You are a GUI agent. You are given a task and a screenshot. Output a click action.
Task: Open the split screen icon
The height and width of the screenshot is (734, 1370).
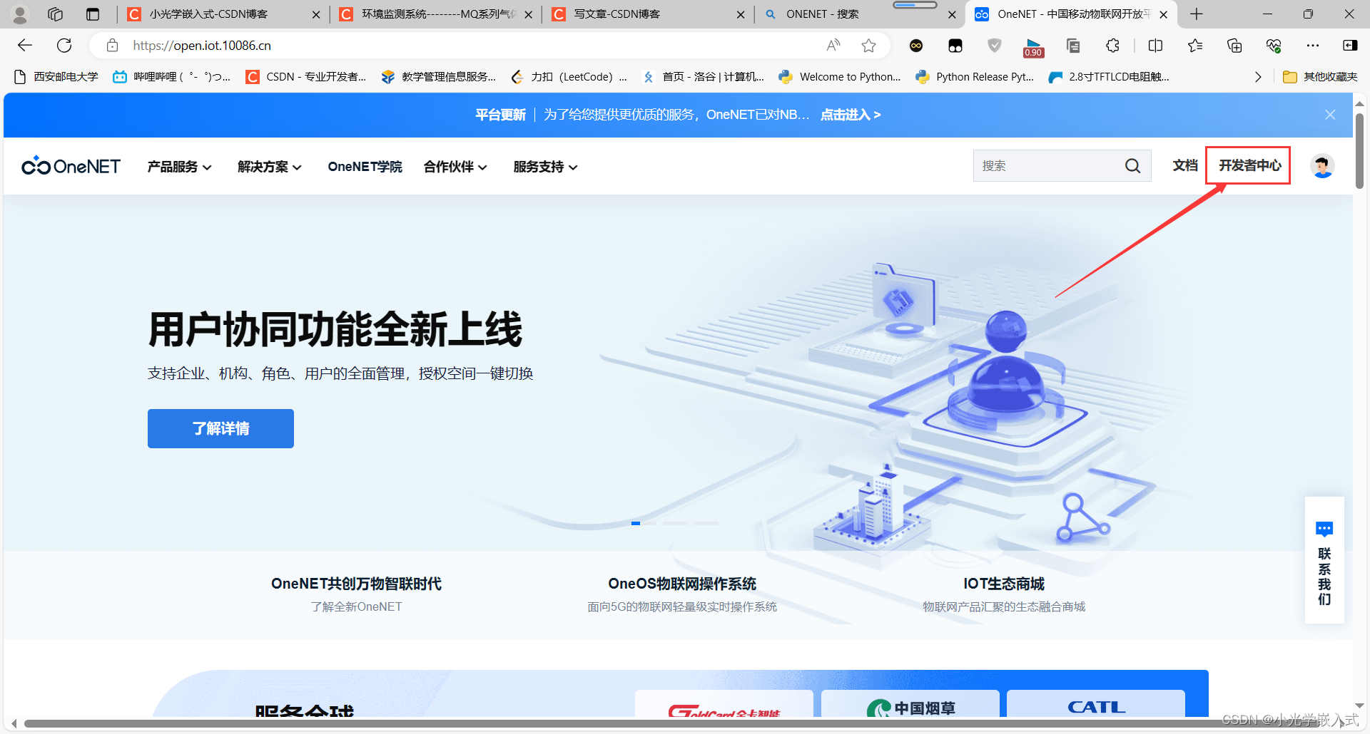pos(1156,46)
